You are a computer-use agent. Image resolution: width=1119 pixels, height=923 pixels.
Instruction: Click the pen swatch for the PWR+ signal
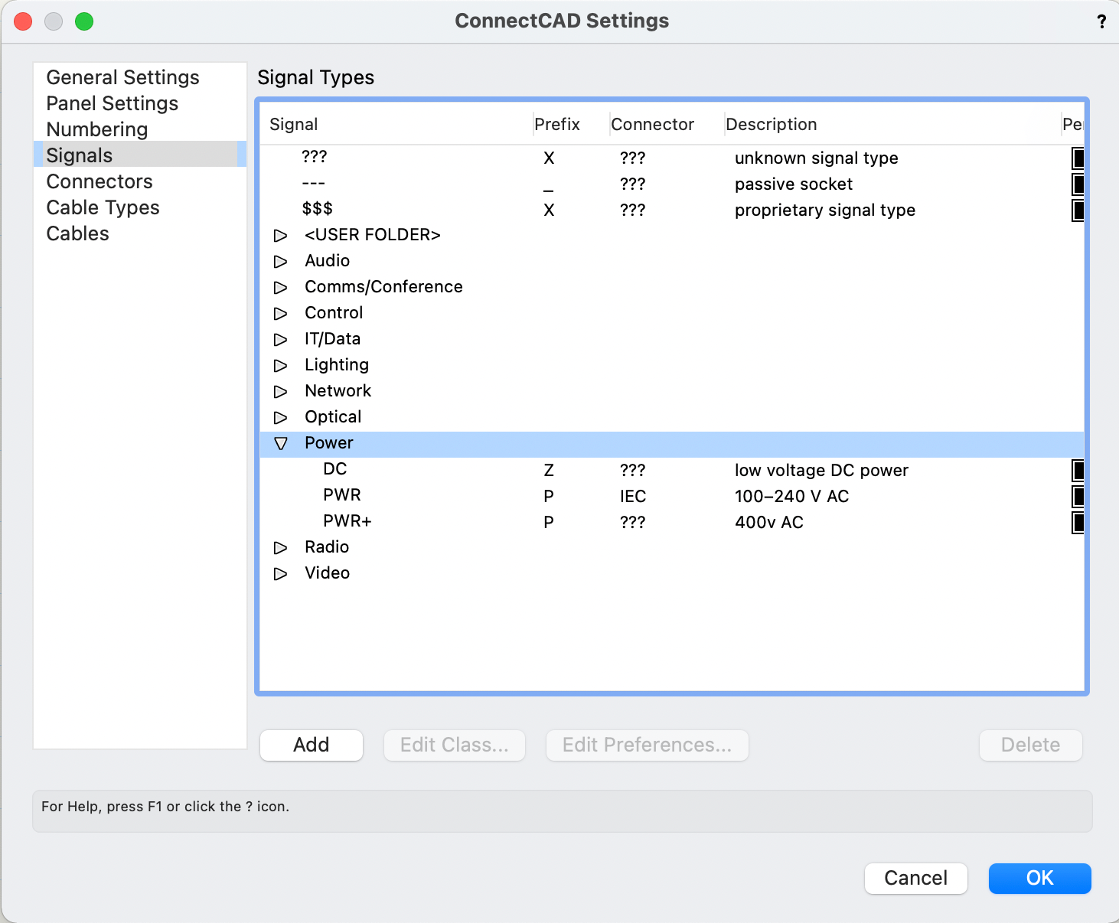pos(1078,522)
